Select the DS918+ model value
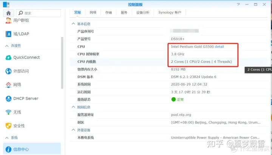Screen dimensions: 272x155 (x=178, y=39)
